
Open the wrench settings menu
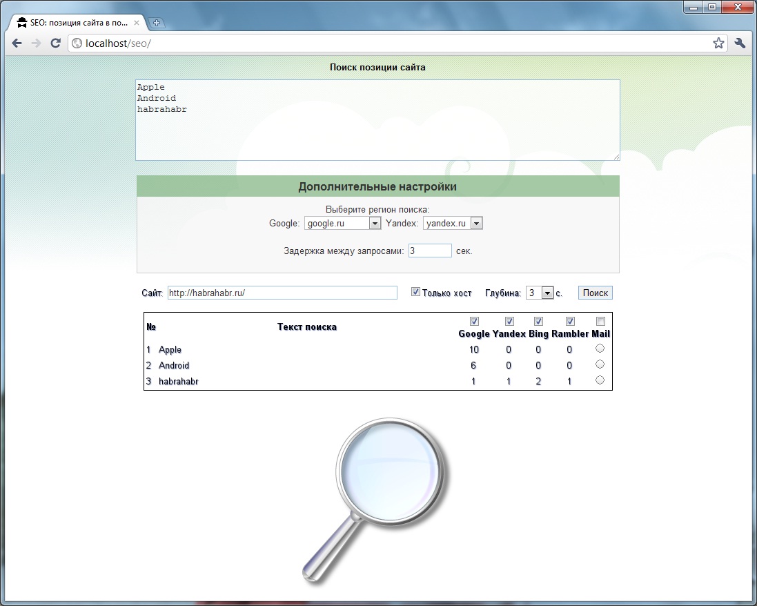coord(740,43)
